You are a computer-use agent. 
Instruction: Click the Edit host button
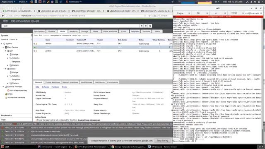pos(41,36)
